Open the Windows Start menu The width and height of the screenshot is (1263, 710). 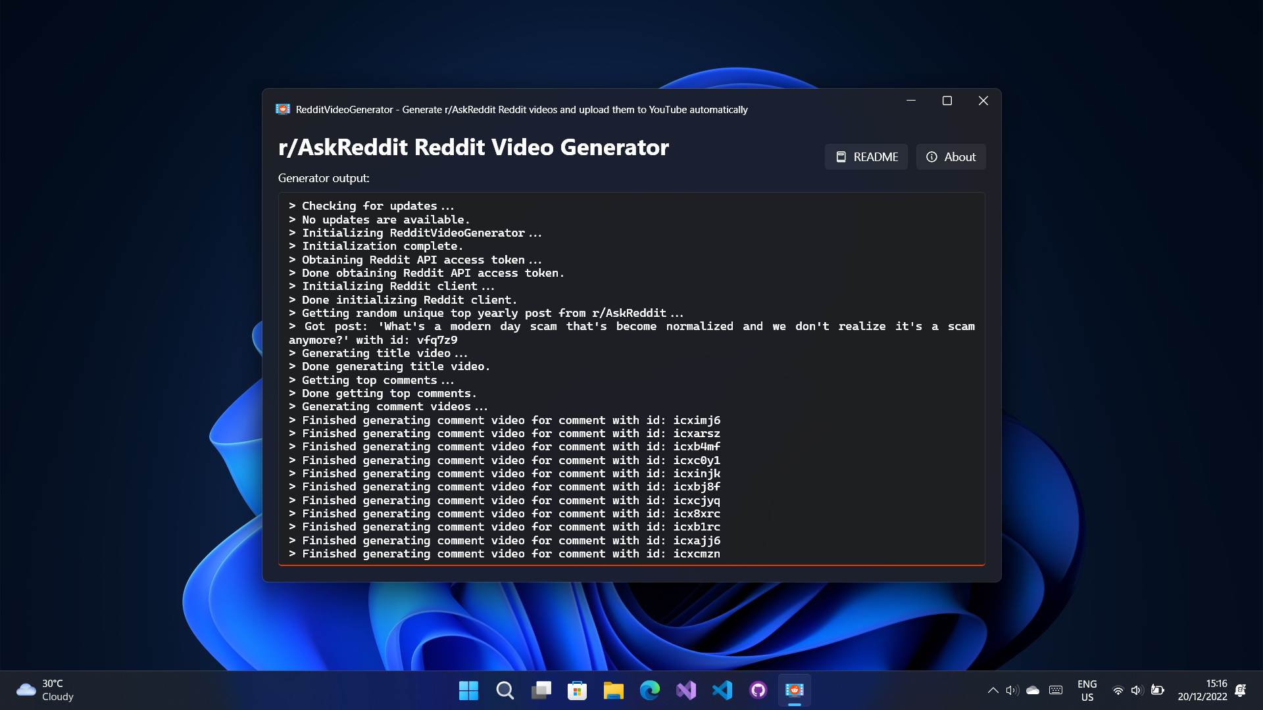[x=468, y=690]
